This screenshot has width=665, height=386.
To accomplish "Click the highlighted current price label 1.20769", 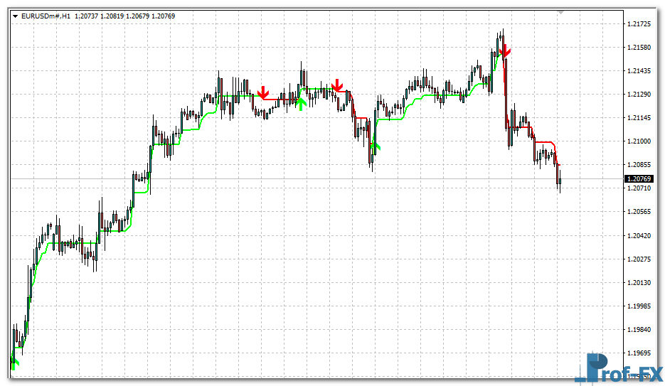I will click(x=640, y=178).
